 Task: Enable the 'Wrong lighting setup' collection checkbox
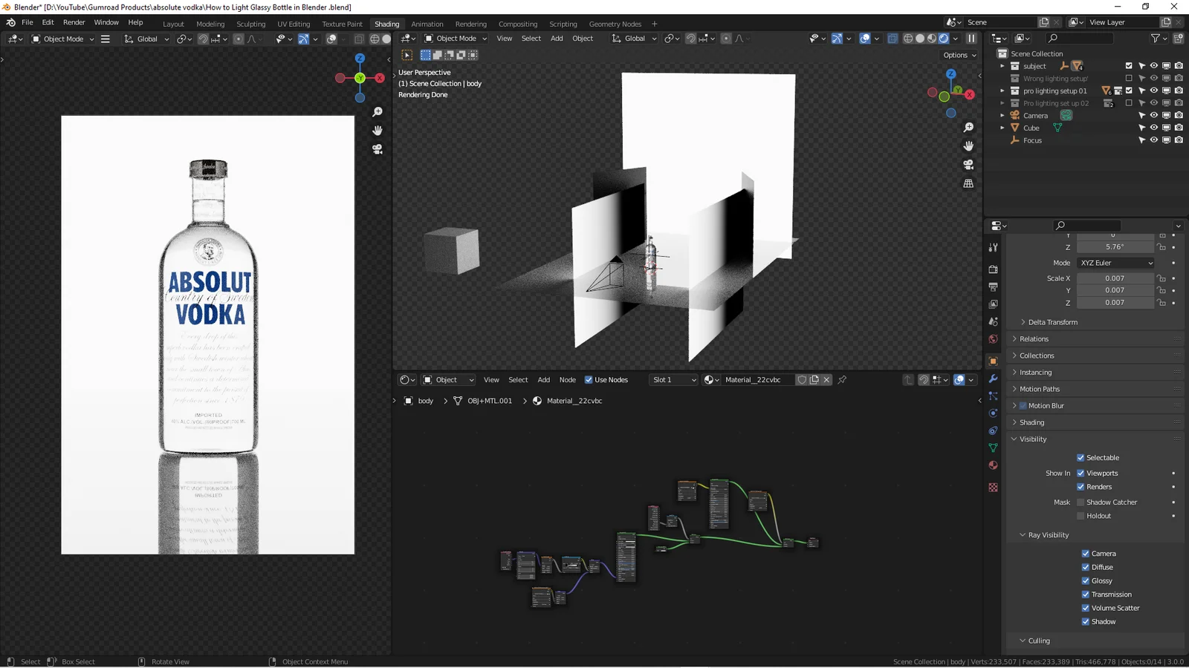click(1128, 78)
